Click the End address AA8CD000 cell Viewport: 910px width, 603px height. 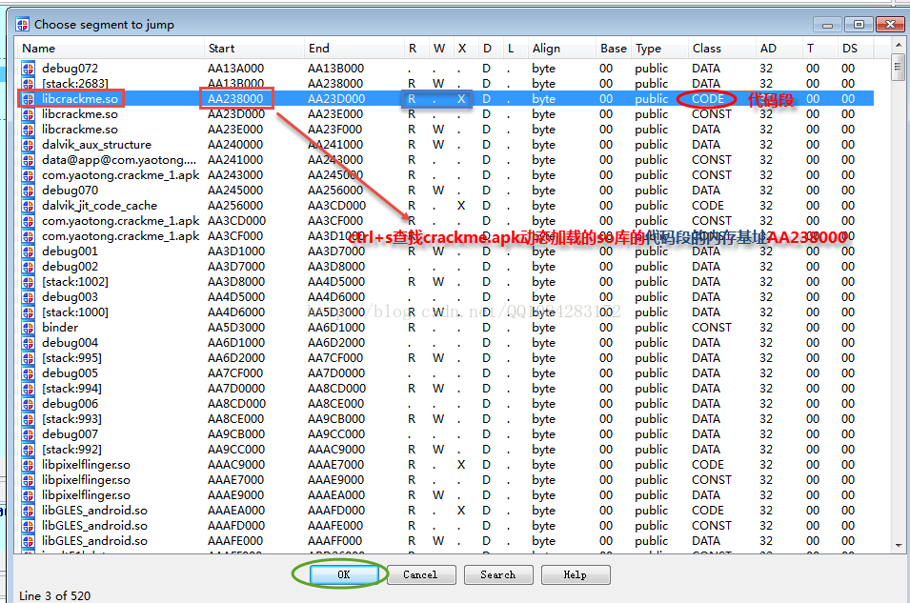click(x=336, y=389)
